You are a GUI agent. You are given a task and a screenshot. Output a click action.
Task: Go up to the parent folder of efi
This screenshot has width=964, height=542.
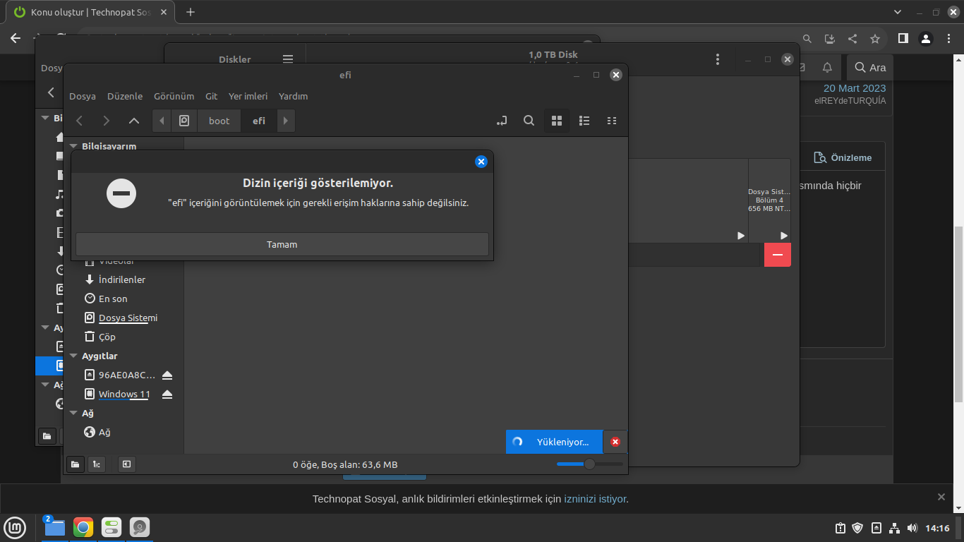(x=134, y=121)
